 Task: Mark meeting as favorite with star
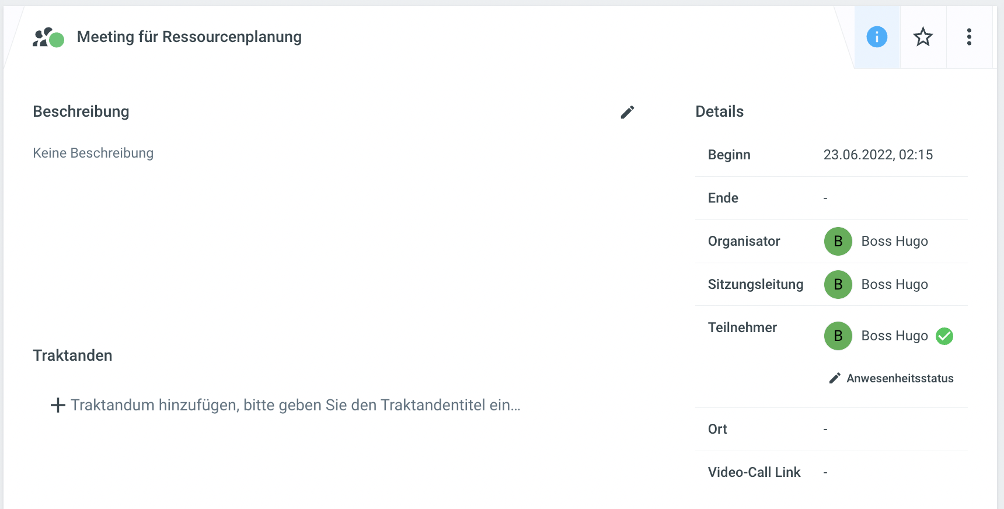923,37
